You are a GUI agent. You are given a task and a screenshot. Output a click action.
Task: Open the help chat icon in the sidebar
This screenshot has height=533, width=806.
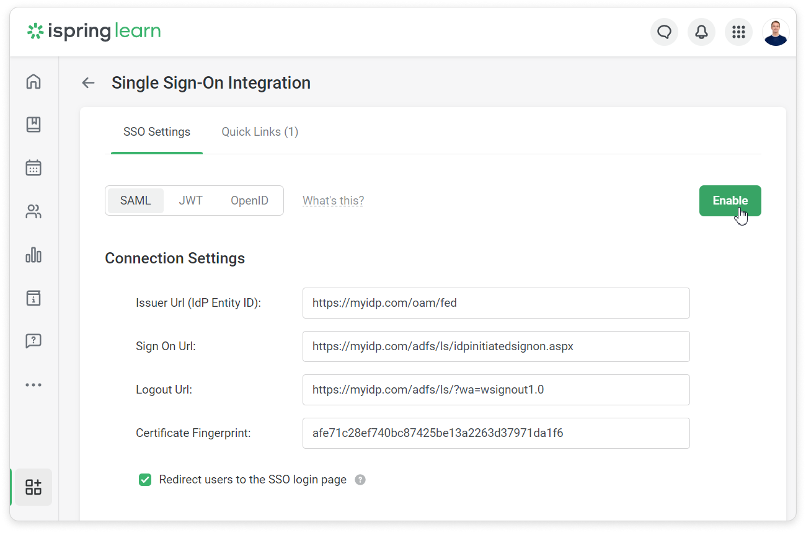(33, 341)
